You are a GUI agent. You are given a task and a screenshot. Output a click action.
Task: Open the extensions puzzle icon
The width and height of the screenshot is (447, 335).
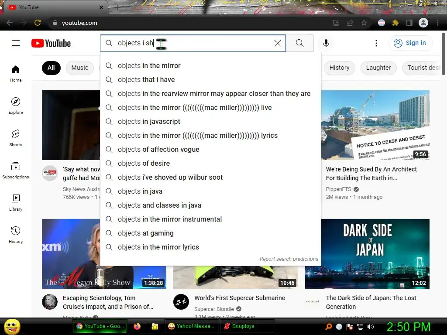click(395, 23)
